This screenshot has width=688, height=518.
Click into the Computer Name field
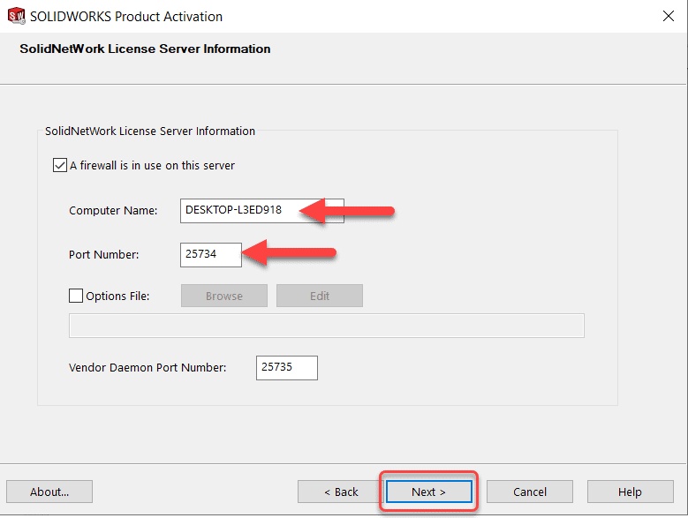coord(238,210)
